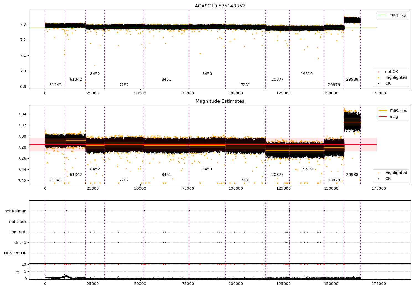415x290 pixels.
Task: Click the rotated "dr" y-axis label
Action: tap(18, 271)
